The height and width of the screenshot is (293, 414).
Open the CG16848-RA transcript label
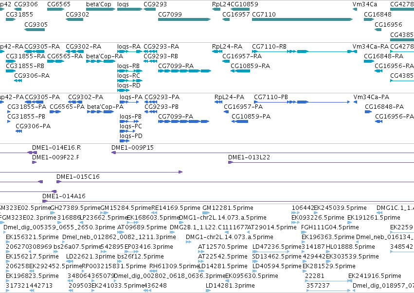pyautogui.click(x=384, y=56)
